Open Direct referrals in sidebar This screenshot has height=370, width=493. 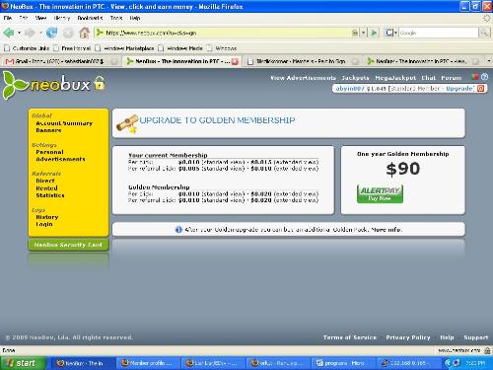click(x=45, y=181)
